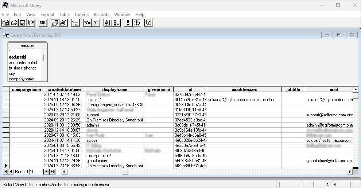
Task: Click the results grid vertical scroll up arrow
Action: (356, 89)
